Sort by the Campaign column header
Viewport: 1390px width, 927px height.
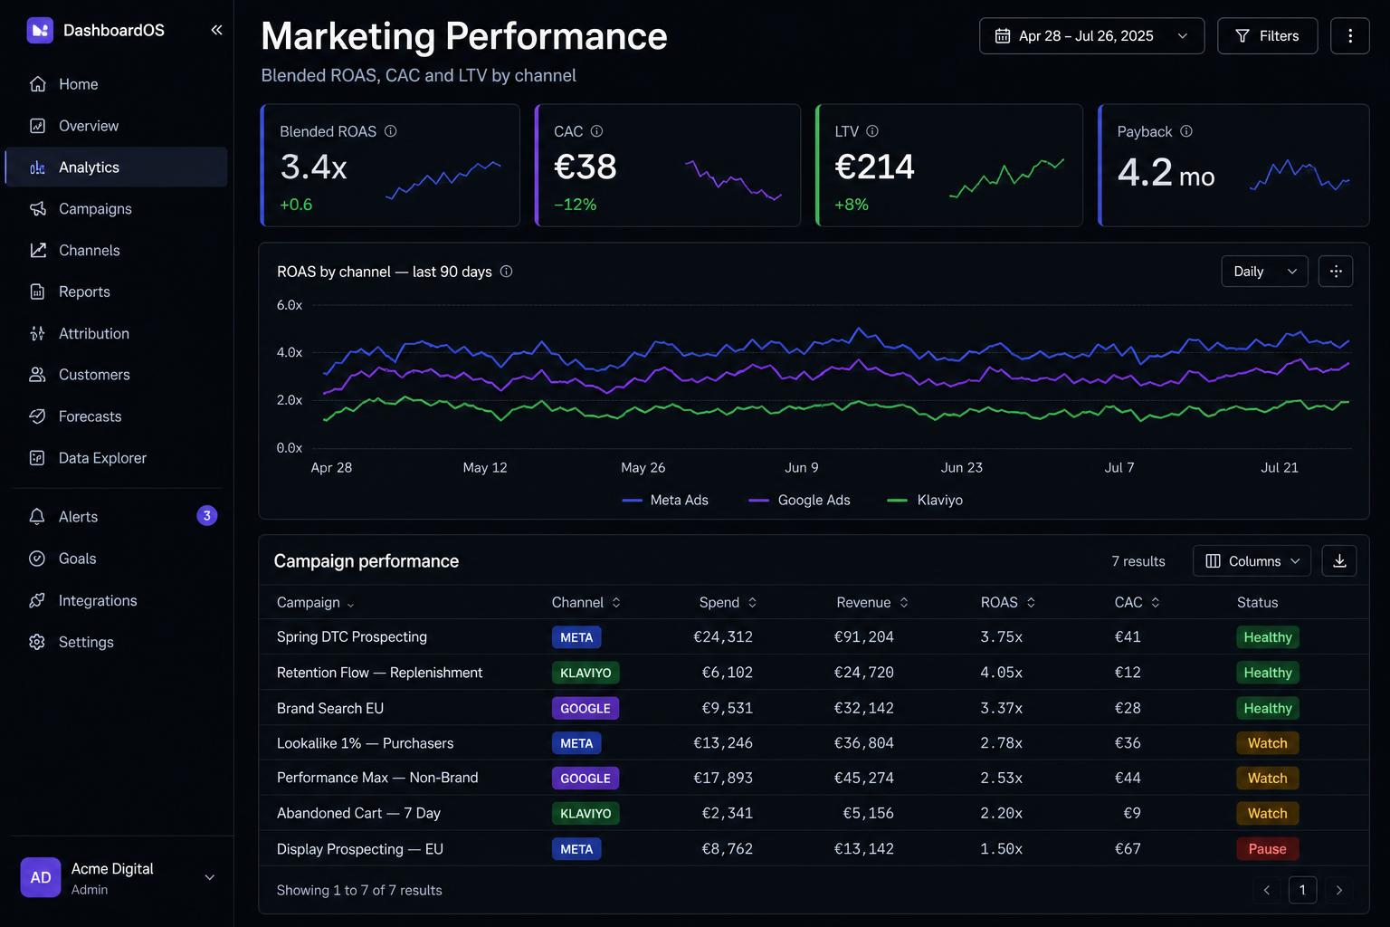(x=315, y=603)
